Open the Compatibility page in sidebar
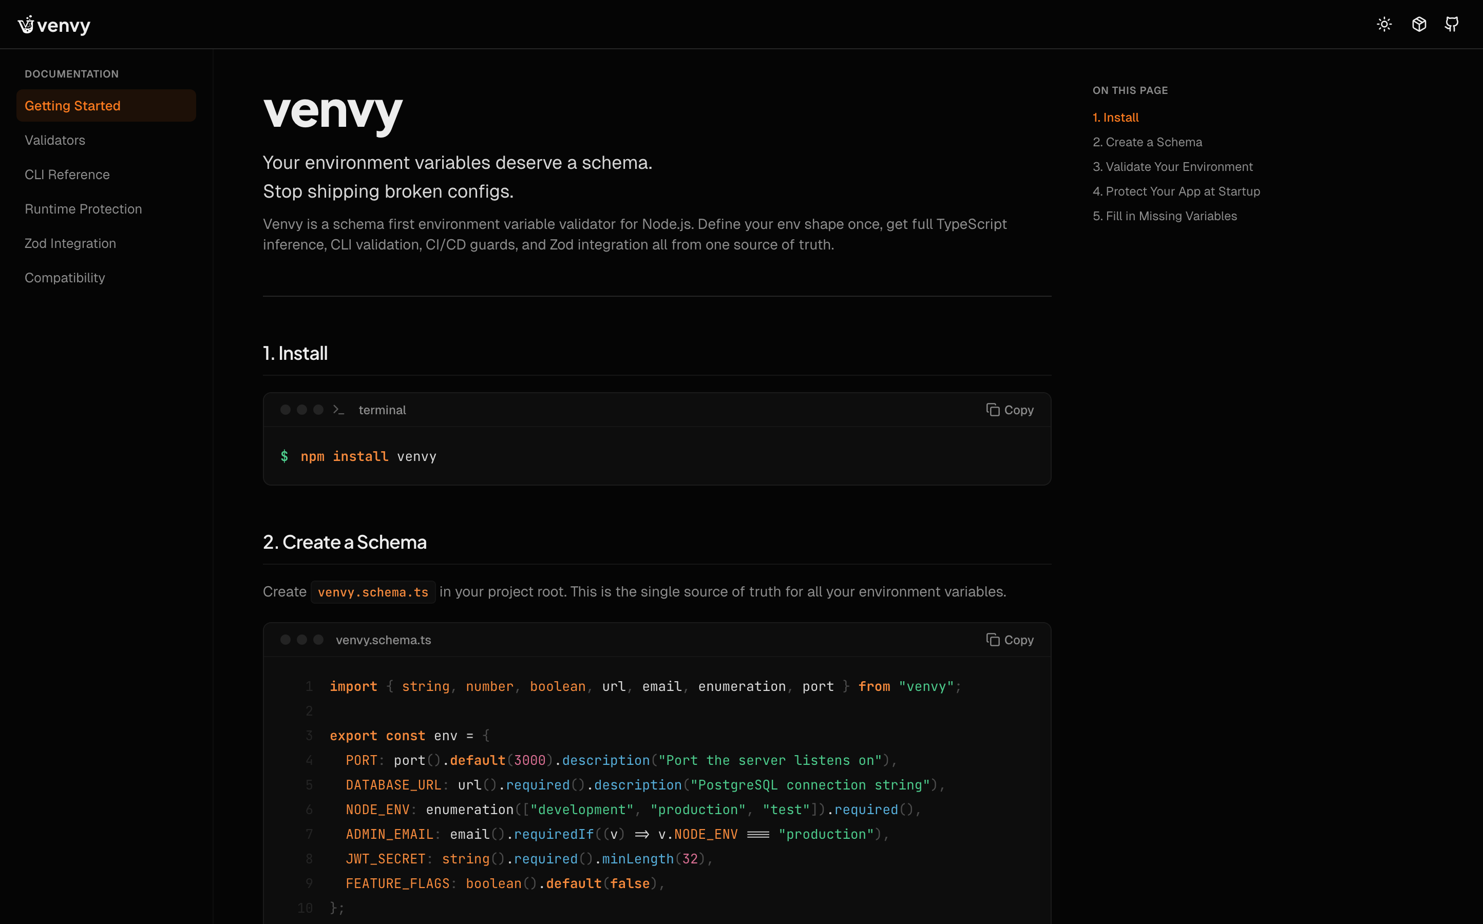Viewport: 1483px width, 924px height. (106, 277)
